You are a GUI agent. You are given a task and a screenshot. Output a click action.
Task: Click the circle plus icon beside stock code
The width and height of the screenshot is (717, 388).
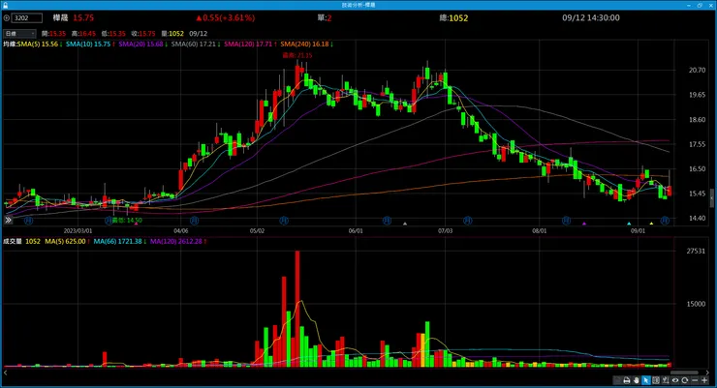7,17
